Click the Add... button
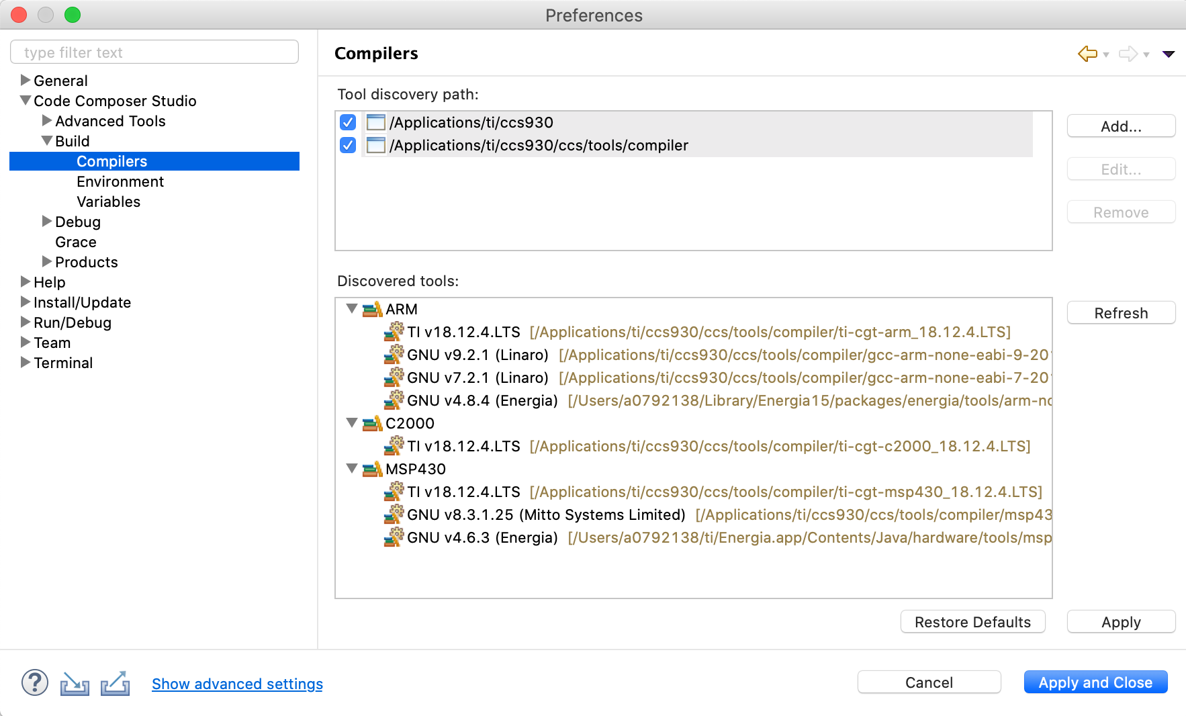This screenshot has width=1186, height=716. [x=1121, y=126]
